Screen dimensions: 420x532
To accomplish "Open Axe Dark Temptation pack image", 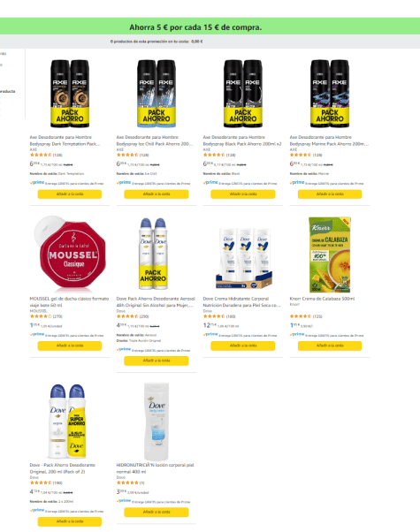I will pos(70,94).
